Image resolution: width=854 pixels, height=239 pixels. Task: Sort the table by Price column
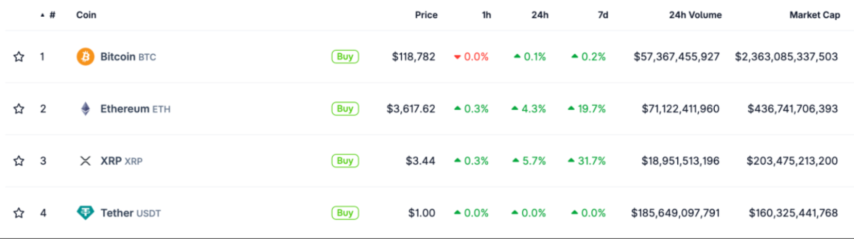(x=426, y=15)
